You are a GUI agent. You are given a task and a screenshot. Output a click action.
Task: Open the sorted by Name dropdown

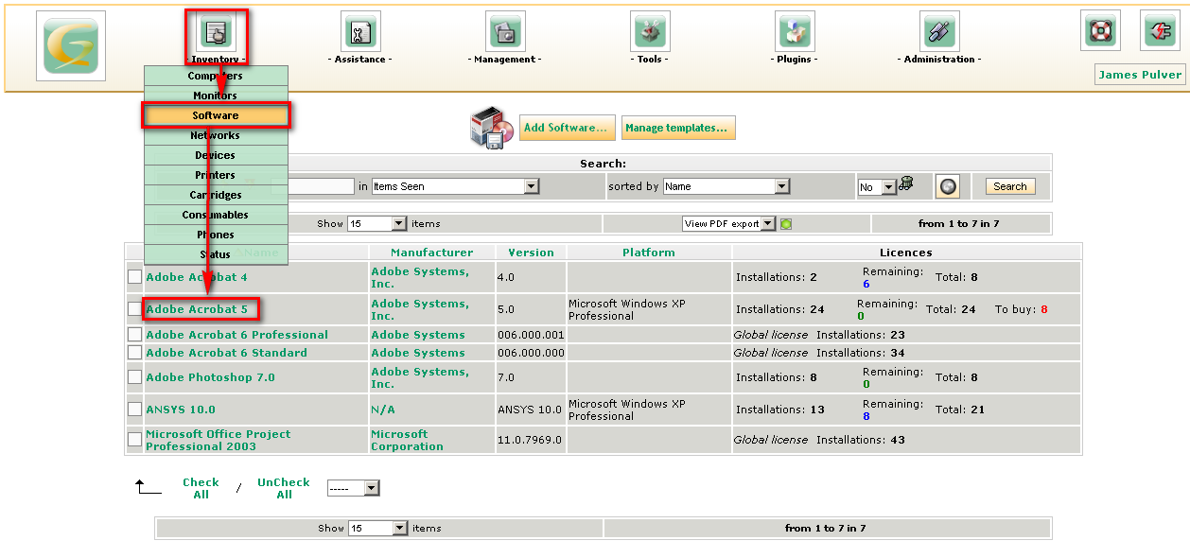coord(726,186)
